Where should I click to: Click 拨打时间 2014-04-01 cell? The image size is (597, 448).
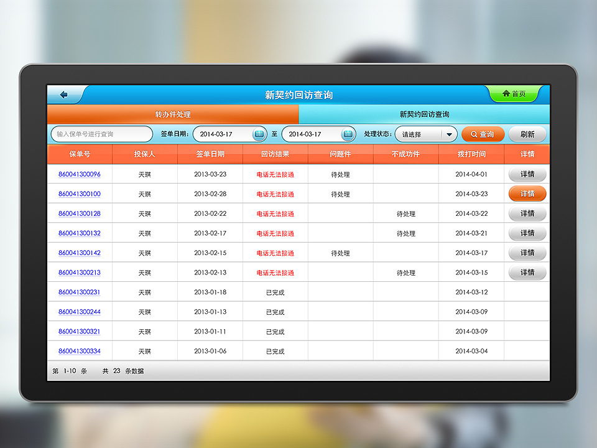(471, 174)
